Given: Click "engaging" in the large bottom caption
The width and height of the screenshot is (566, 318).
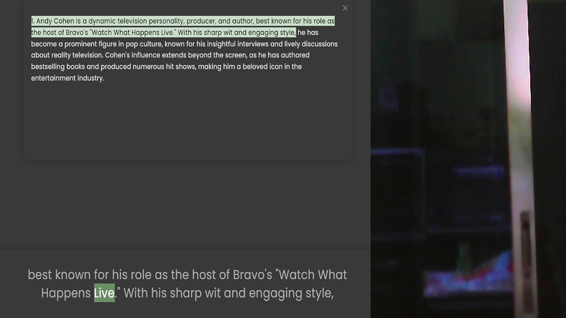Looking at the screenshot, I should click(x=276, y=293).
